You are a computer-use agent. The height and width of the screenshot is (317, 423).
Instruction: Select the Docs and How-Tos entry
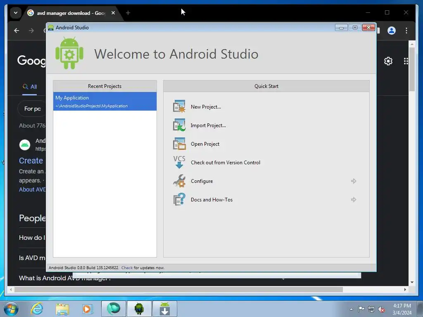(211, 200)
